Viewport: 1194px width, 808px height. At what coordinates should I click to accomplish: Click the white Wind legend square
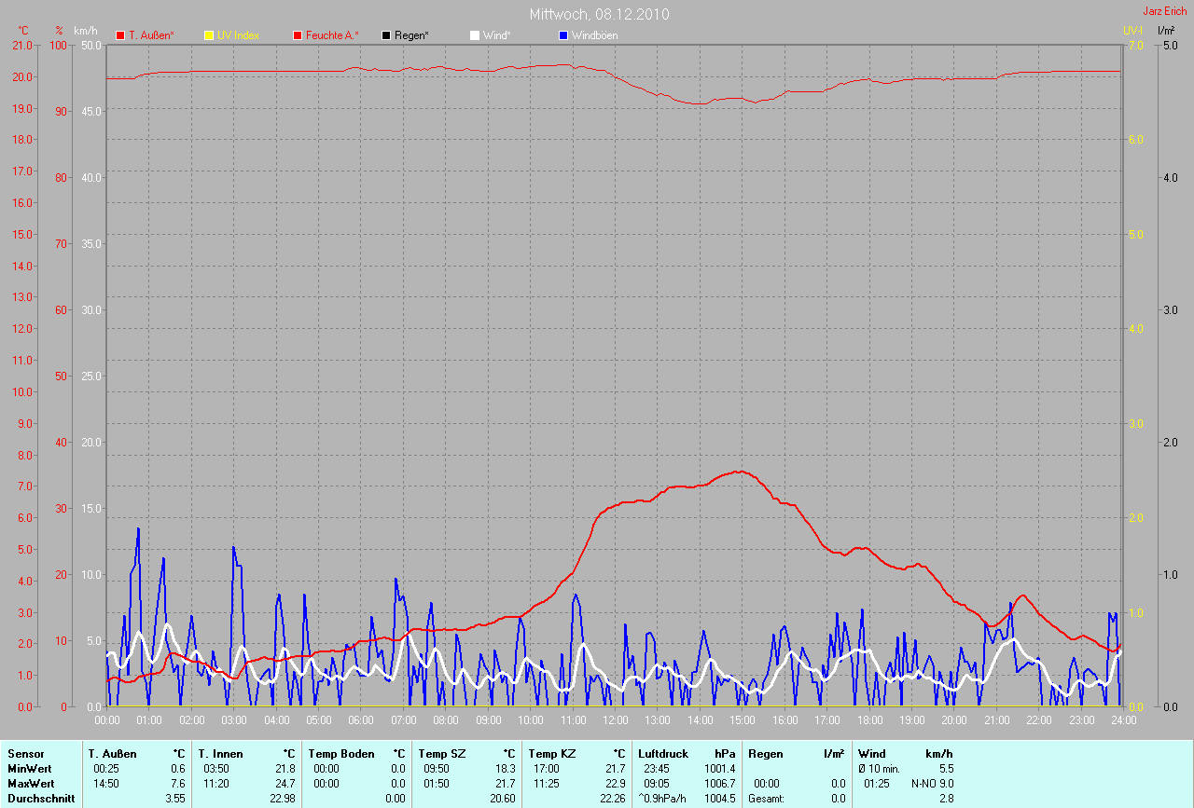(x=474, y=35)
